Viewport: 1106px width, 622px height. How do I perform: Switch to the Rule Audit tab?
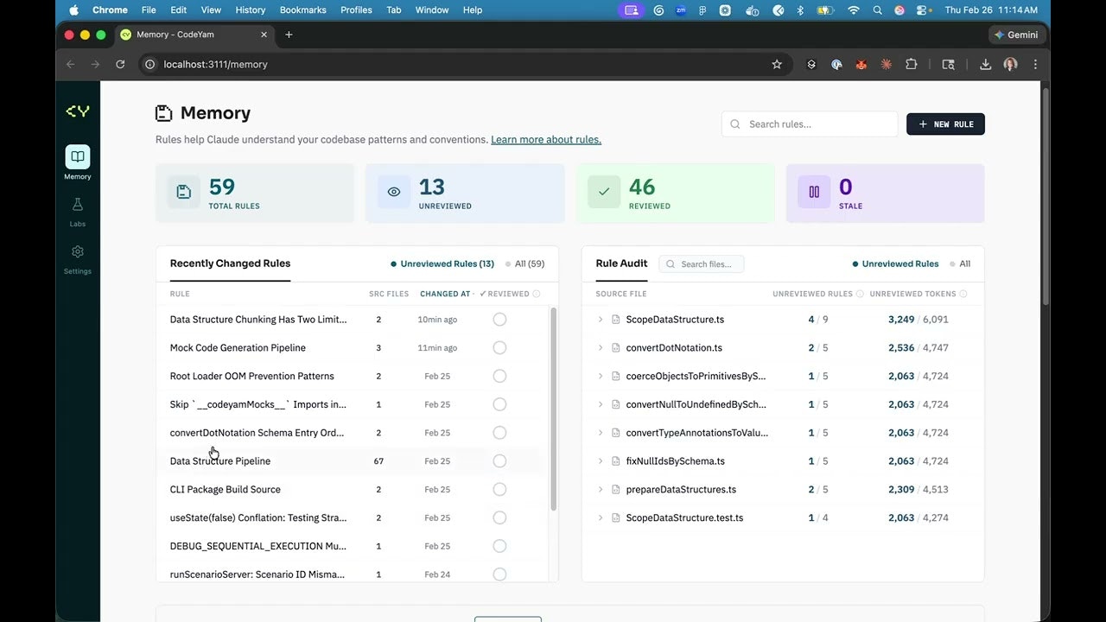point(621,263)
